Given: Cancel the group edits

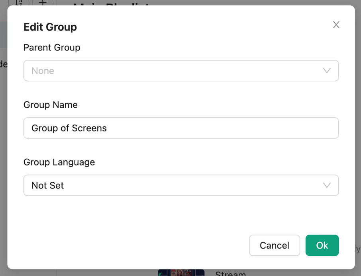Looking at the screenshot, I should coord(275,245).
